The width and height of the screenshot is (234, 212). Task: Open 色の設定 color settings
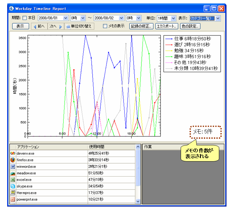point(190,26)
